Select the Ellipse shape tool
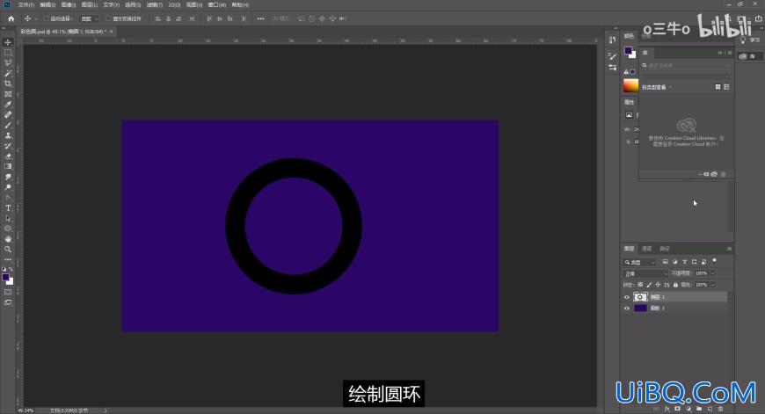This screenshot has width=765, height=414. [8, 229]
